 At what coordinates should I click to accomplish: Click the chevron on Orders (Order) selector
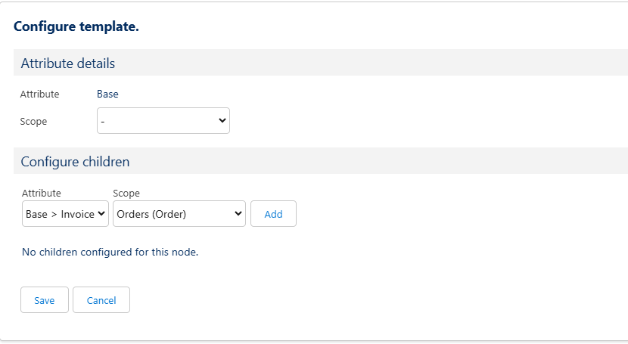238,214
